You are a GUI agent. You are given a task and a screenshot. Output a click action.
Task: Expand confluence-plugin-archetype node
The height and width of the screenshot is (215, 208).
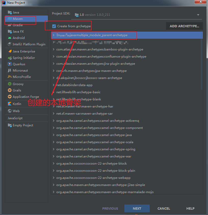tap(54, 57)
